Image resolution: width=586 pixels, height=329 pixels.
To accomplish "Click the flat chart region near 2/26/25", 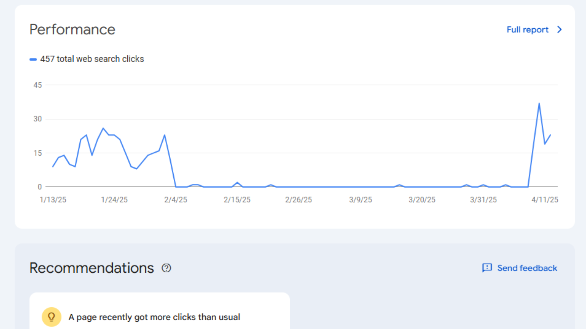I will point(299,186).
